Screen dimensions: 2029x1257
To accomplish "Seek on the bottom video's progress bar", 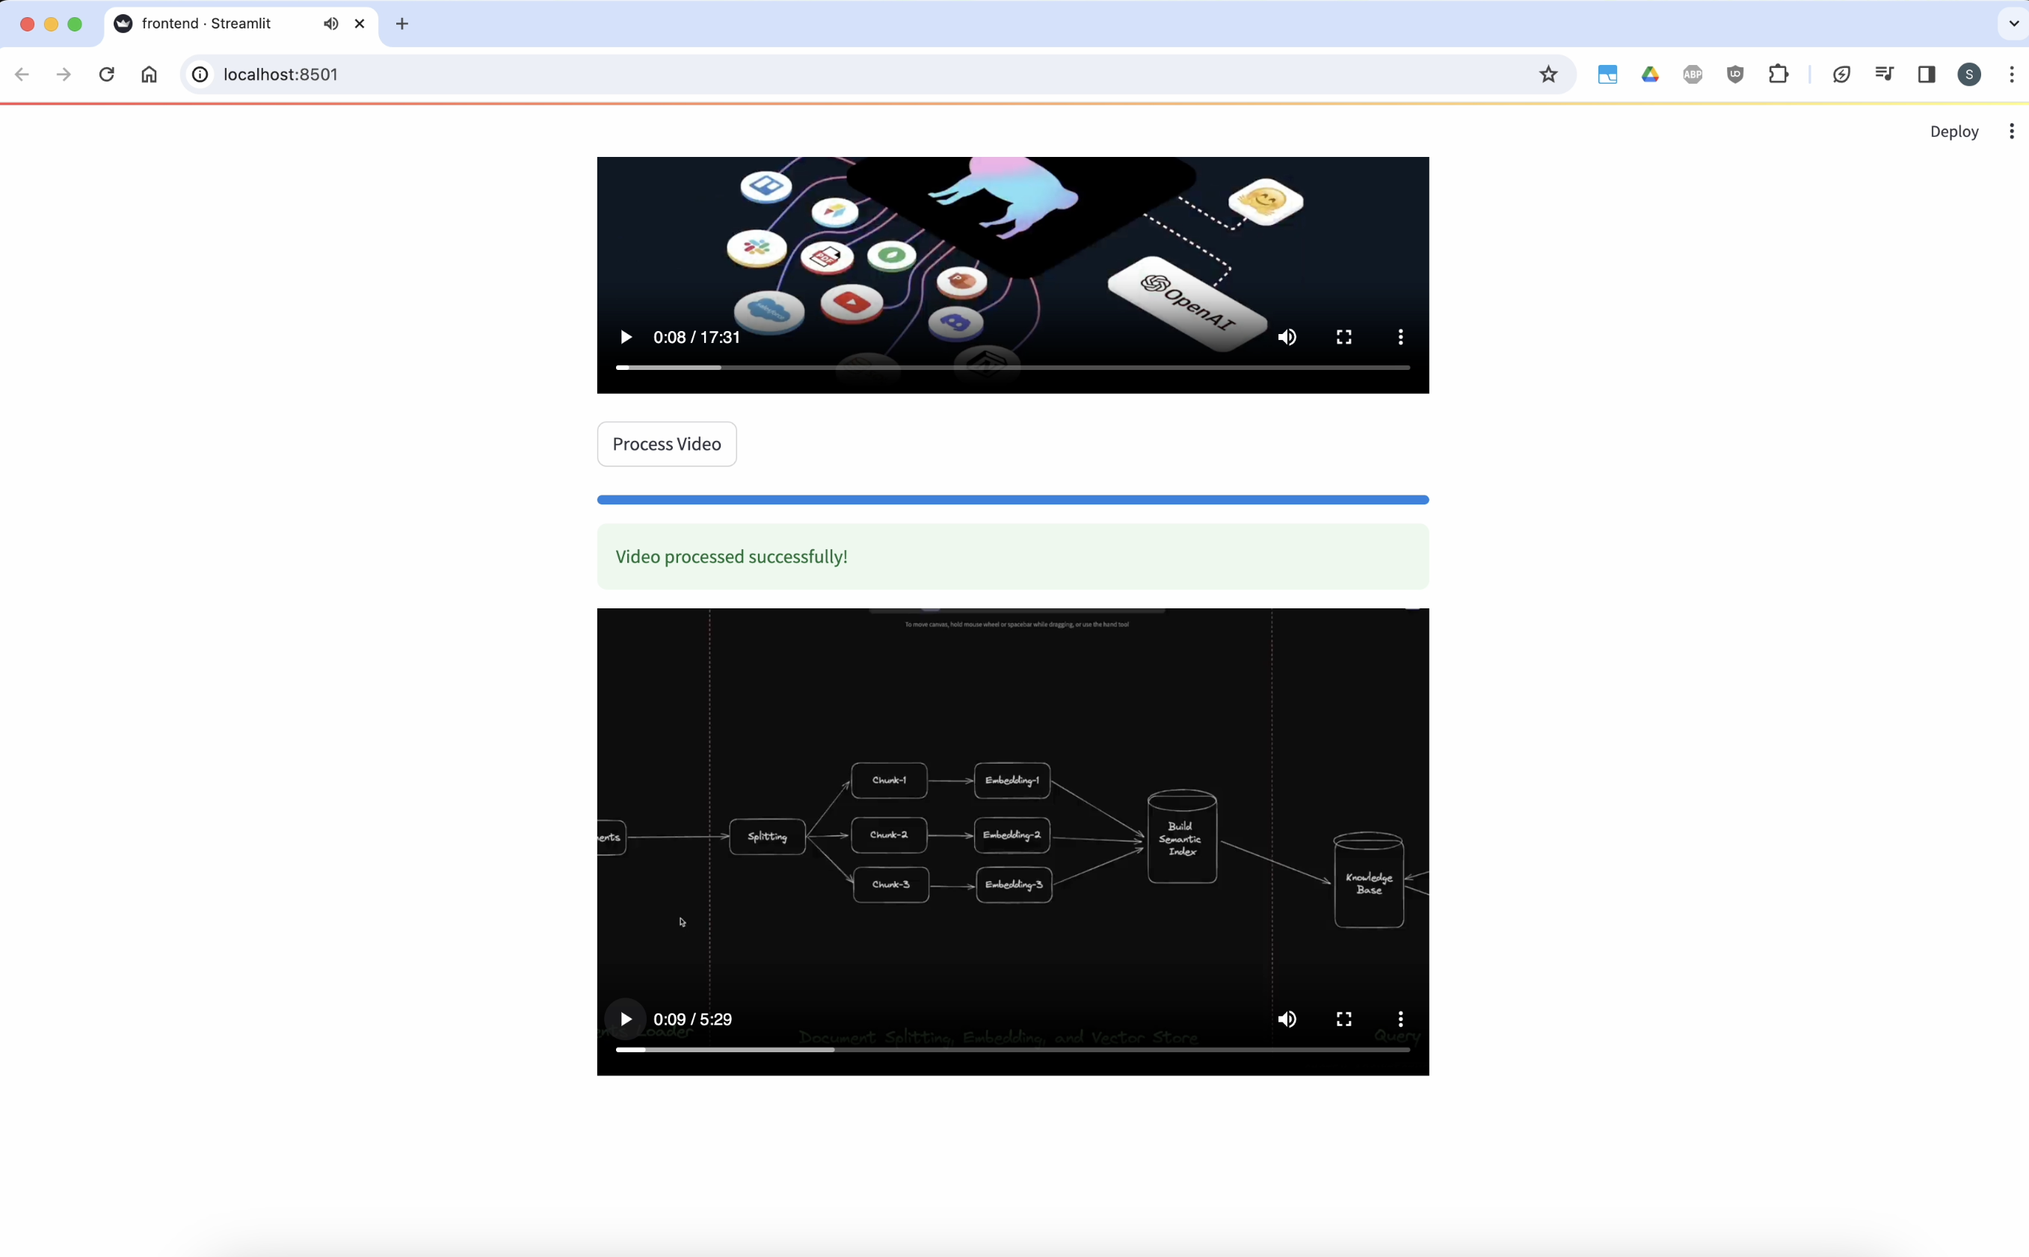I will [1012, 1050].
